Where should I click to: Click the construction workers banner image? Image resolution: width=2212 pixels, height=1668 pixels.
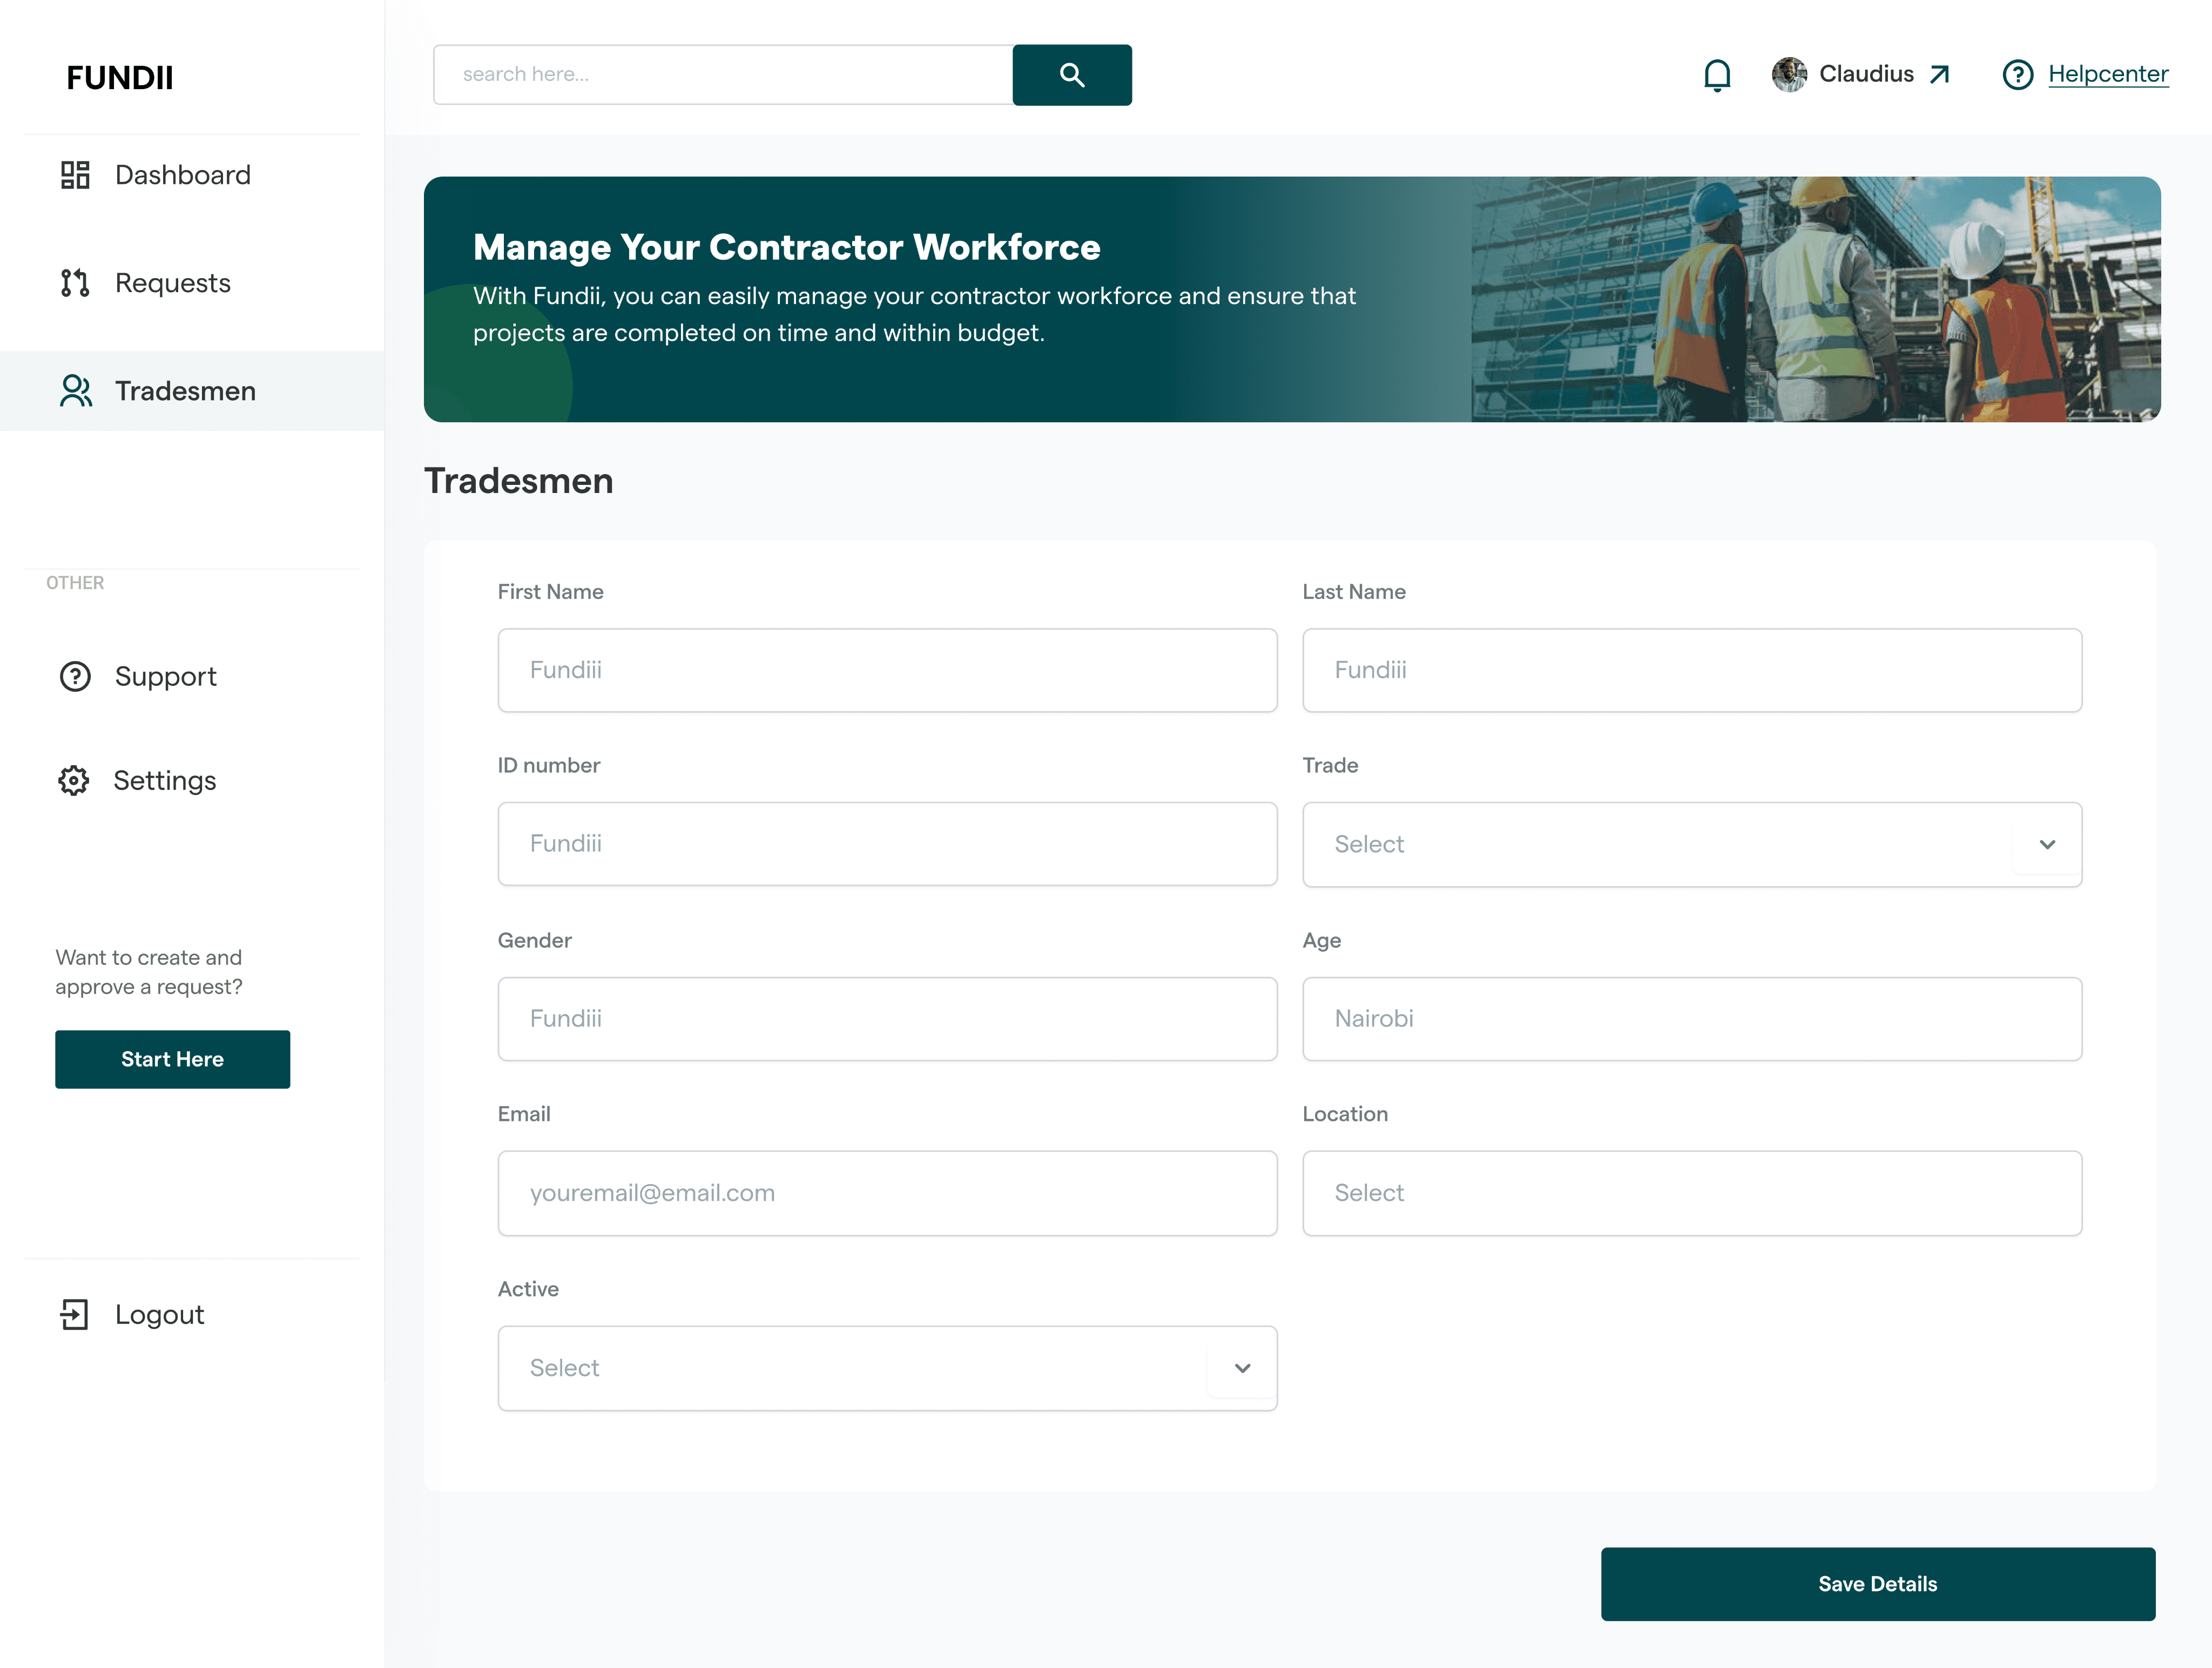coord(1816,299)
